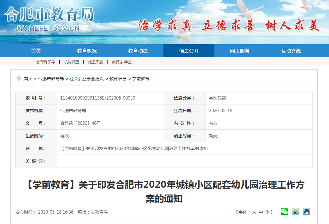Open the 处室职责 page

96,62
